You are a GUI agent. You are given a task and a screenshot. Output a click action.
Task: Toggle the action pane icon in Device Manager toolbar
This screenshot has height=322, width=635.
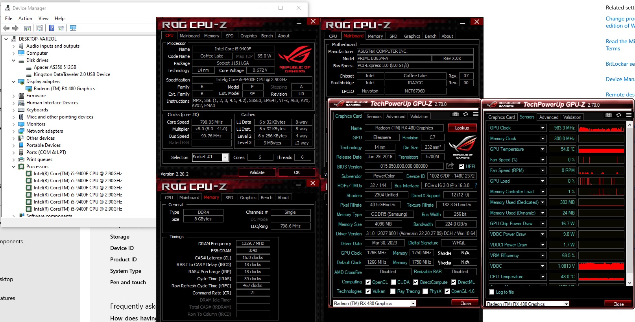tap(61, 28)
